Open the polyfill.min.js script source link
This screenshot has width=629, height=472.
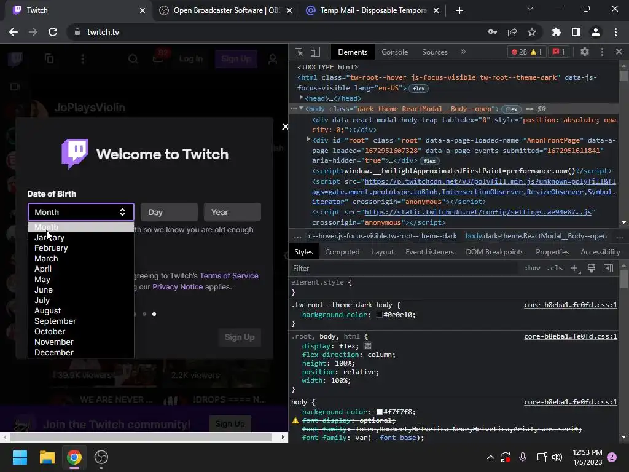pyautogui.click(x=463, y=192)
